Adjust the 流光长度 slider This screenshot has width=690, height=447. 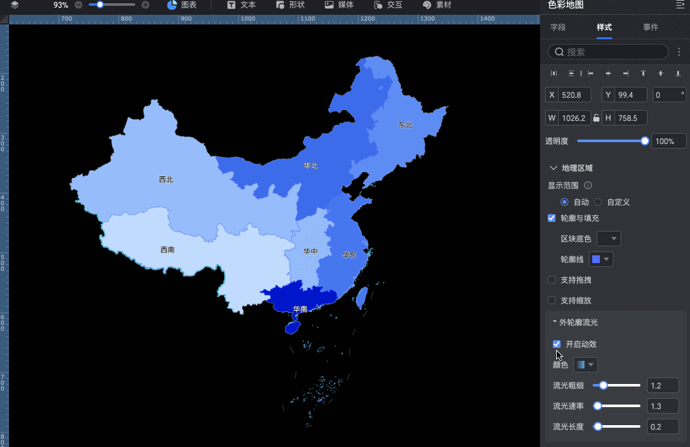tap(616, 427)
